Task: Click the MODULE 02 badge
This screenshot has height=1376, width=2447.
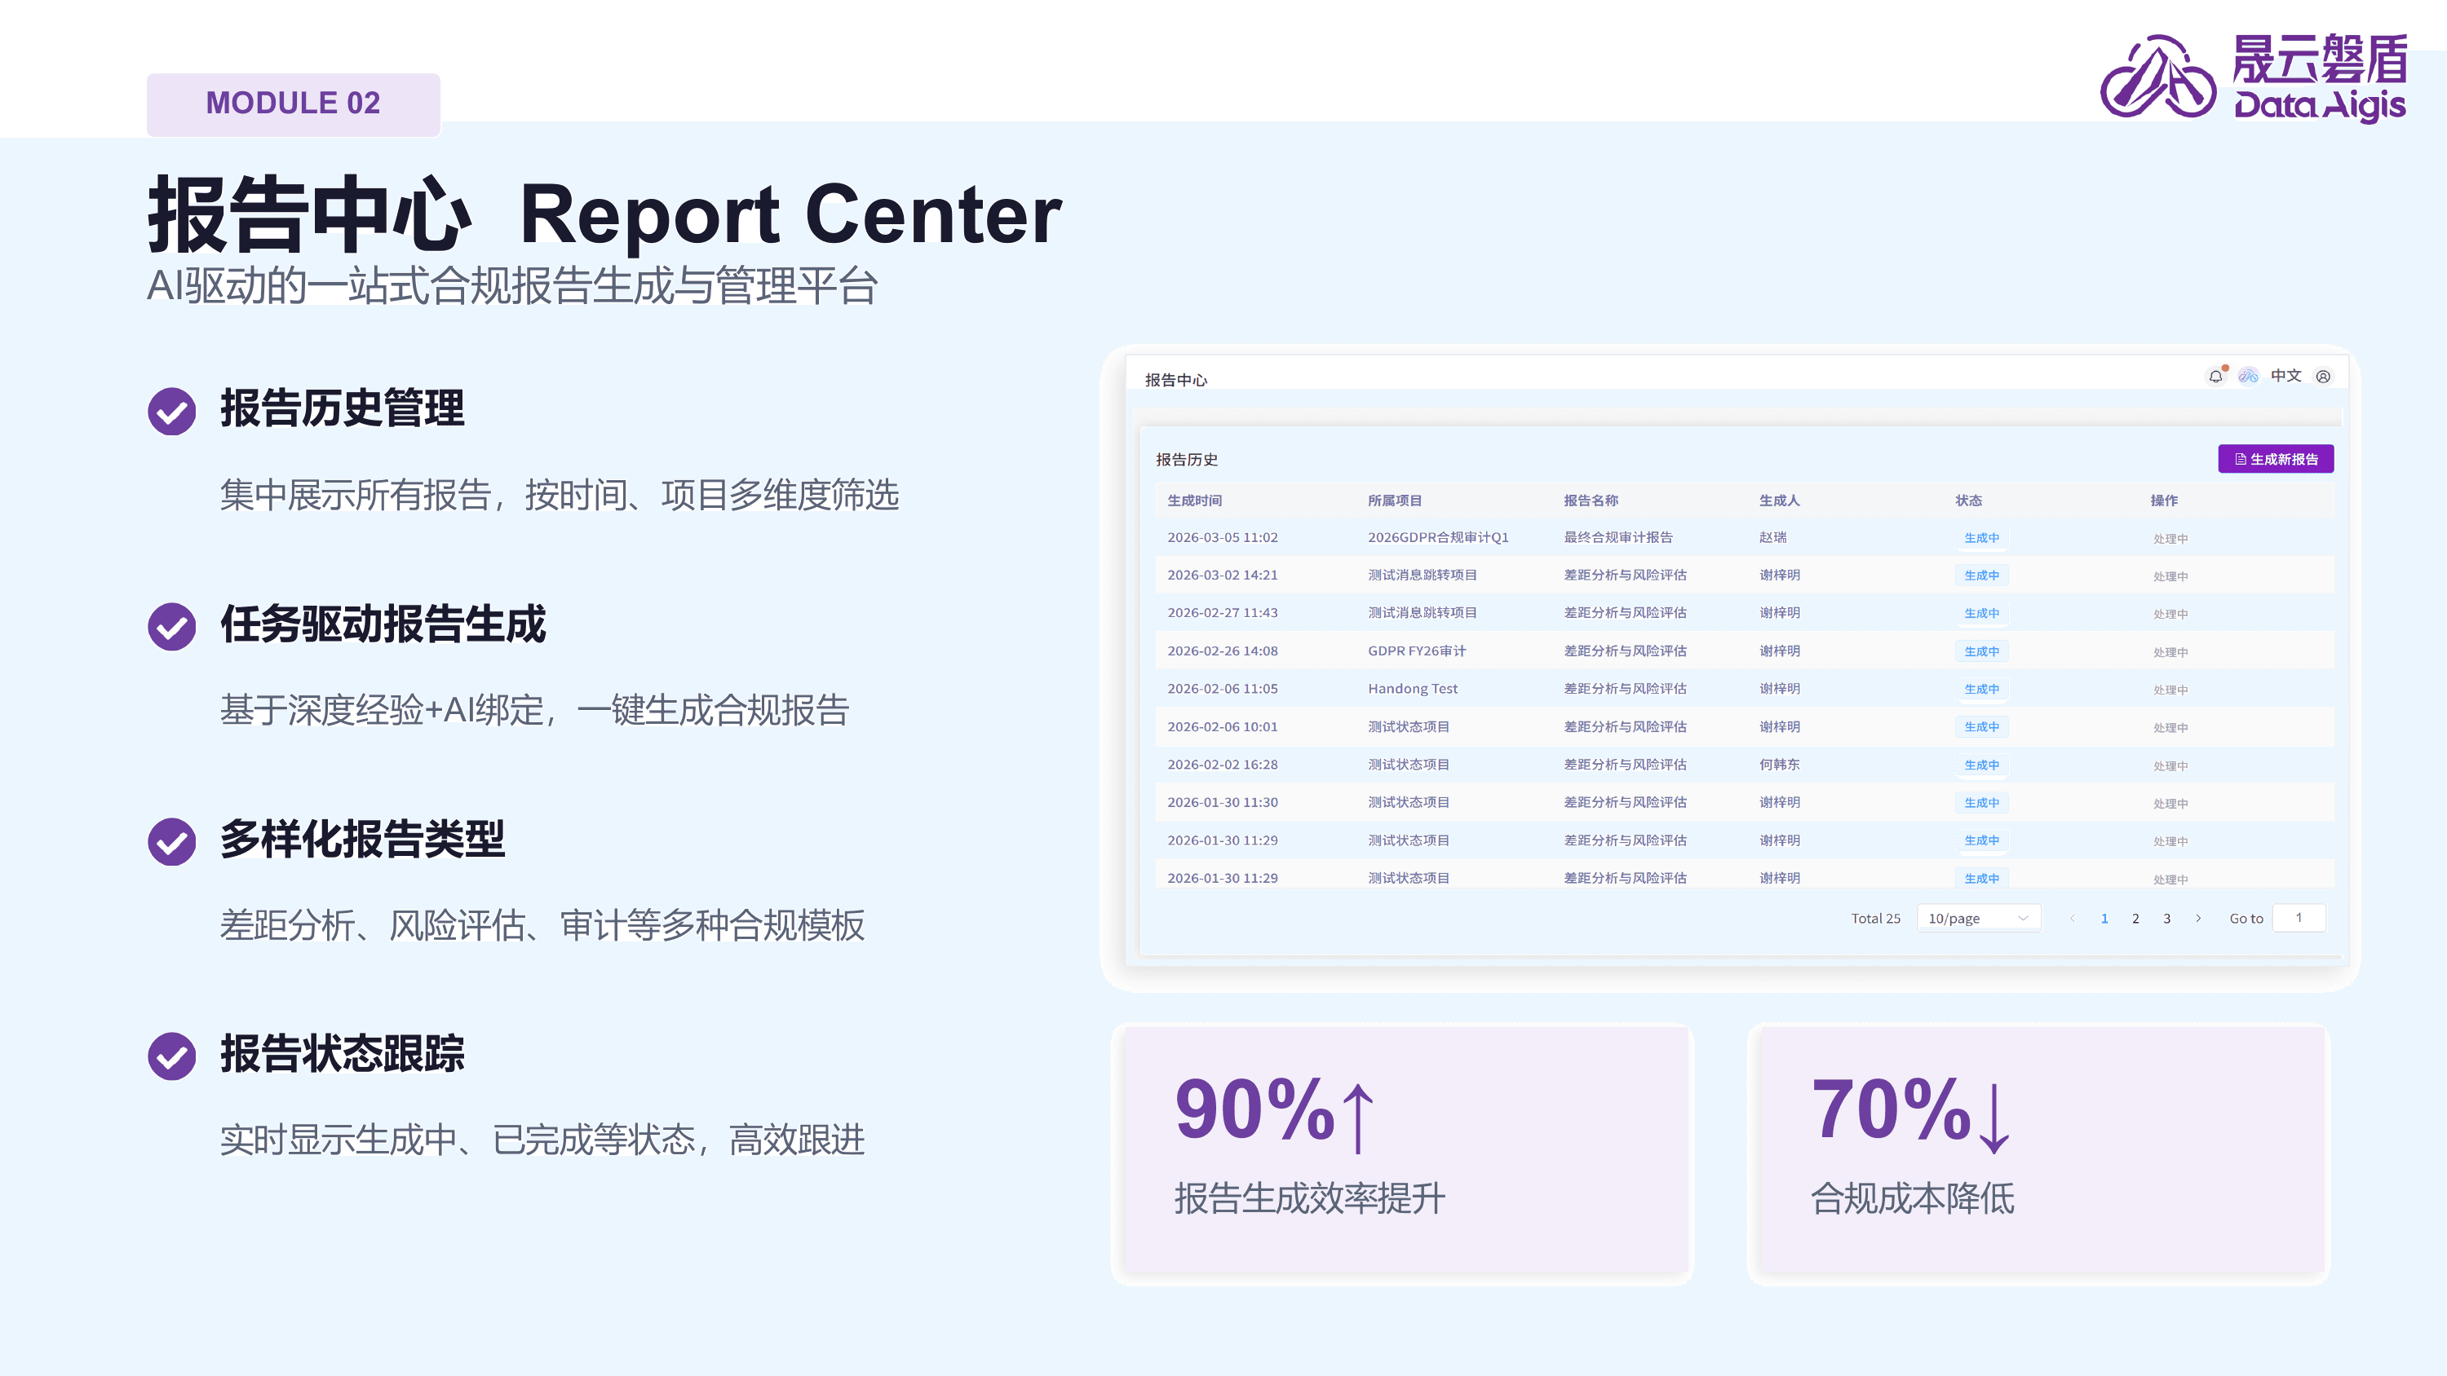Action: pyautogui.click(x=293, y=104)
